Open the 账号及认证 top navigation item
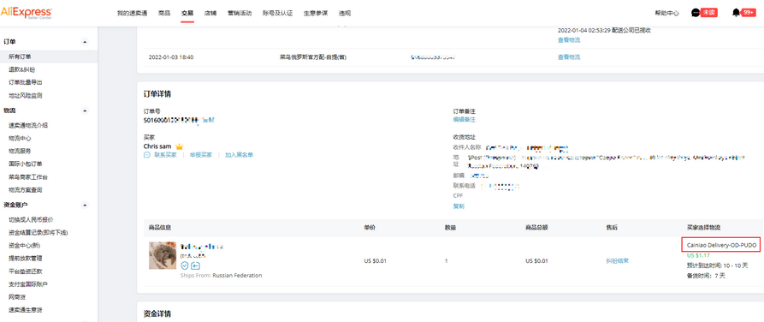The width and height of the screenshot is (764, 322). (x=277, y=13)
